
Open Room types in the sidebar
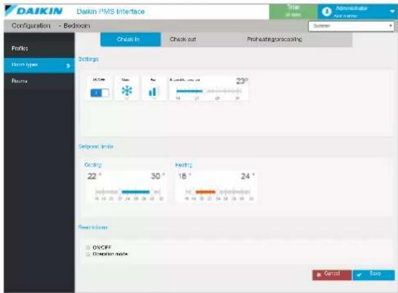point(39,65)
